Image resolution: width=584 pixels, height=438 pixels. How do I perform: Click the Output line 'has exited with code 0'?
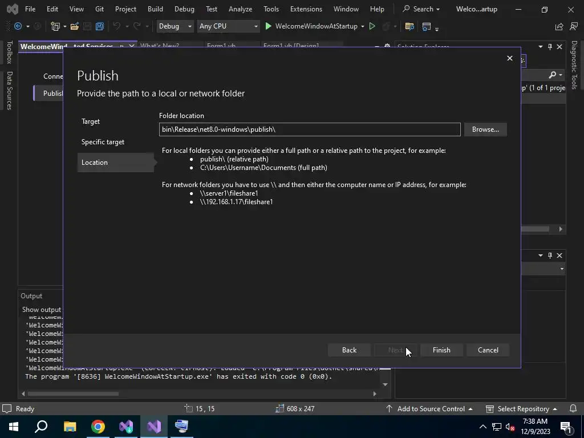coord(179,376)
